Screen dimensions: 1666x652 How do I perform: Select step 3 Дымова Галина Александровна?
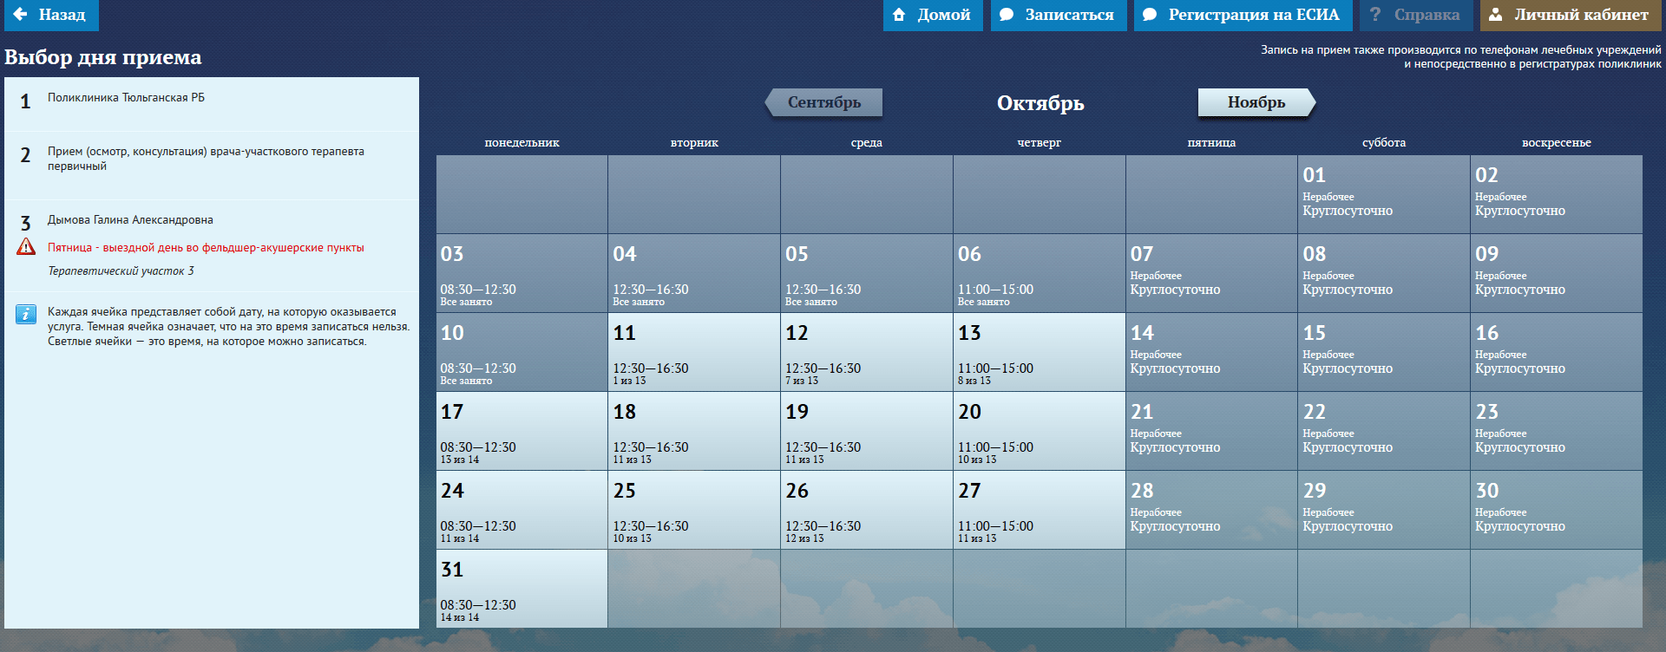(x=212, y=246)
